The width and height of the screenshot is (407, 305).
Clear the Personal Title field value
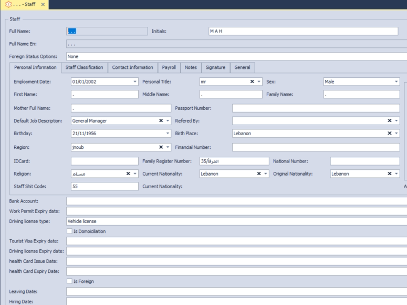[x=253, y=82]
